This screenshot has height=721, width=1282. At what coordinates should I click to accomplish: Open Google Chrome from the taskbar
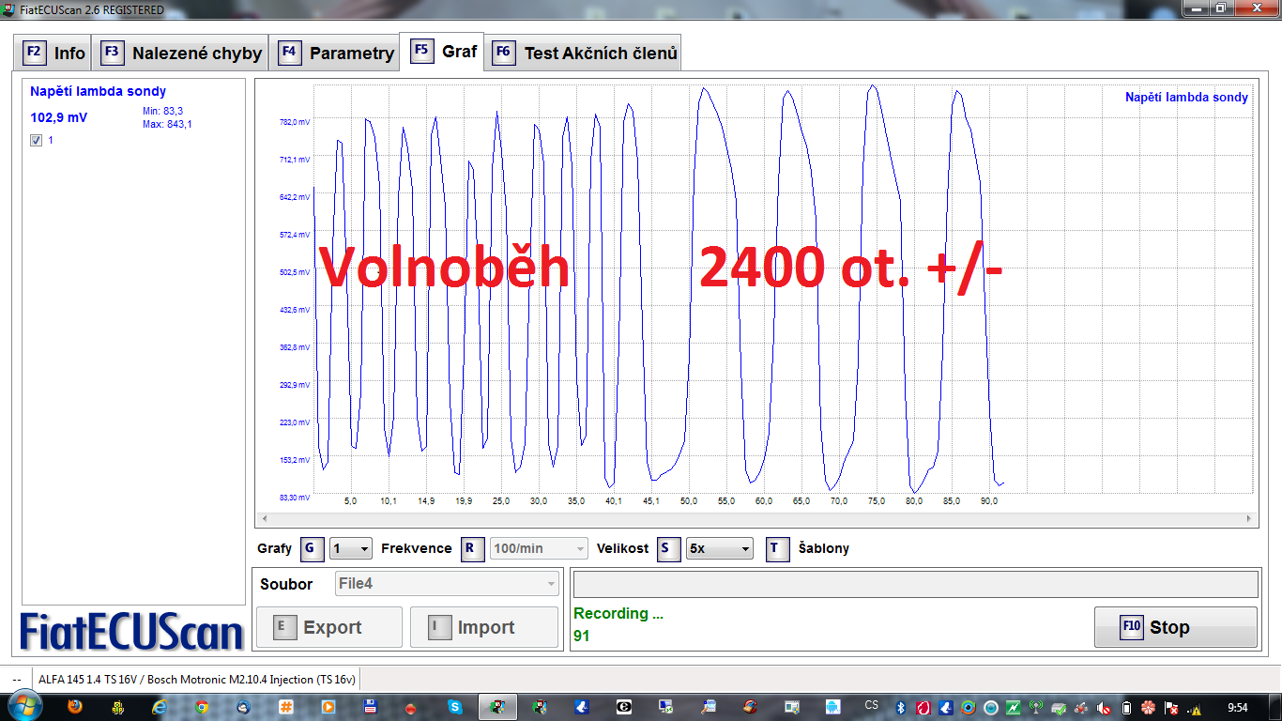[201, 707]
